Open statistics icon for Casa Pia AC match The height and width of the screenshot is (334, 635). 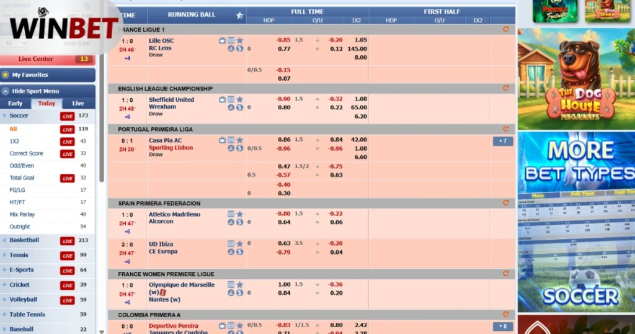(x=231, y=148)
